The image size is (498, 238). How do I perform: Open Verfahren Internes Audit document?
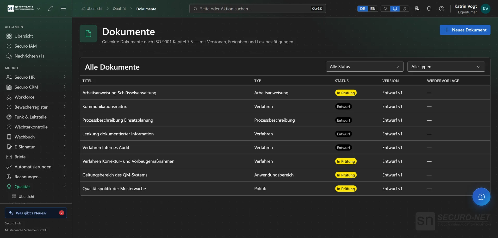pos(285,148)
